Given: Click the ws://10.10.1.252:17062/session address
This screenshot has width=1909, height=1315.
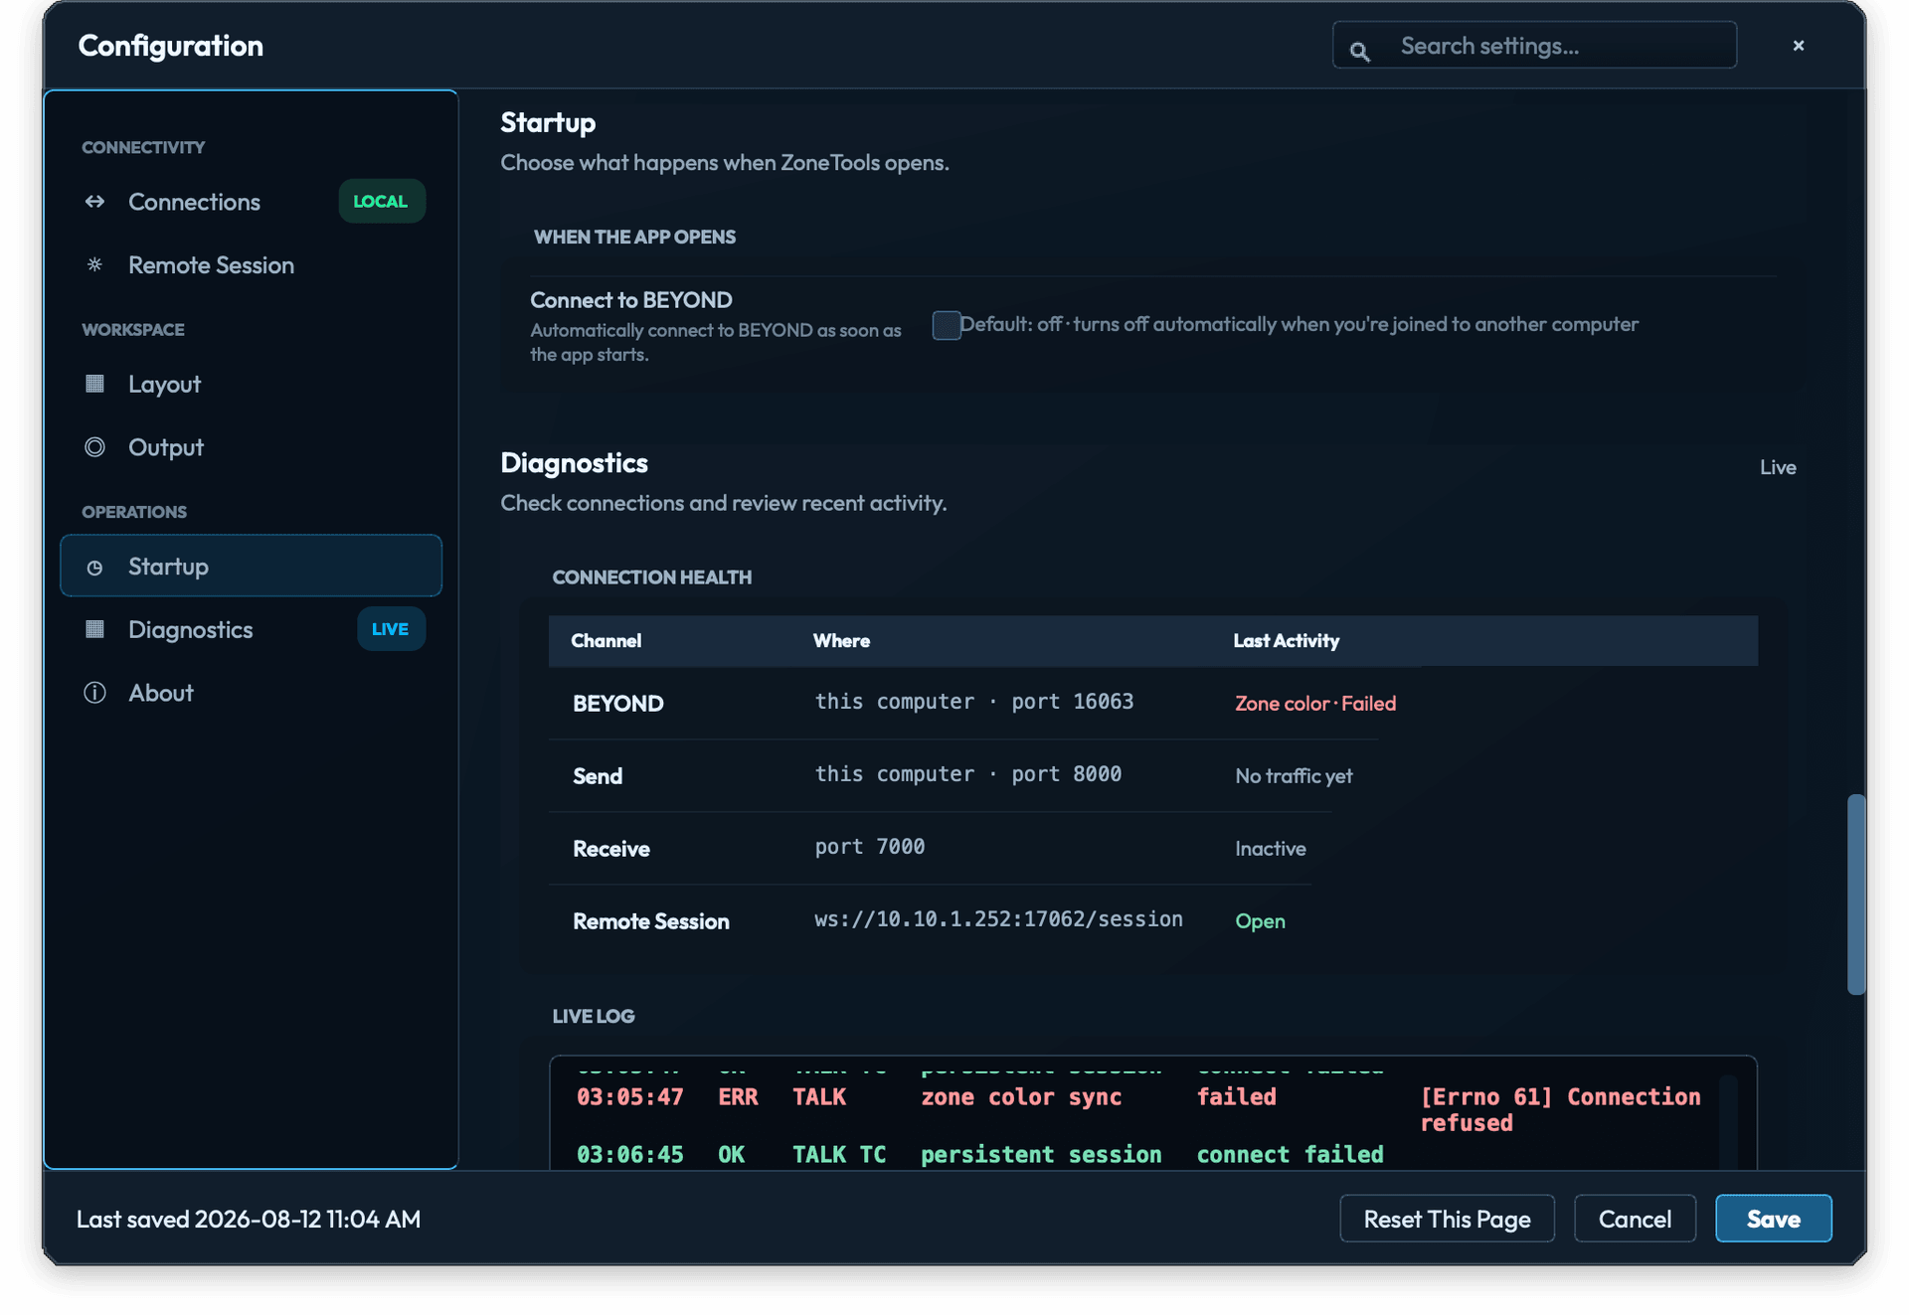Looking at the screenshot, I should [x=998, y=919].
